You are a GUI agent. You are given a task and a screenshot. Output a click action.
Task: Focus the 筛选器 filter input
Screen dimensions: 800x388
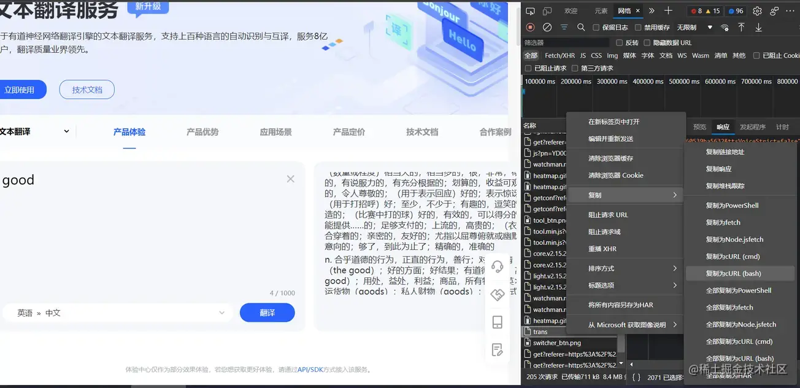tap(566, 43)
